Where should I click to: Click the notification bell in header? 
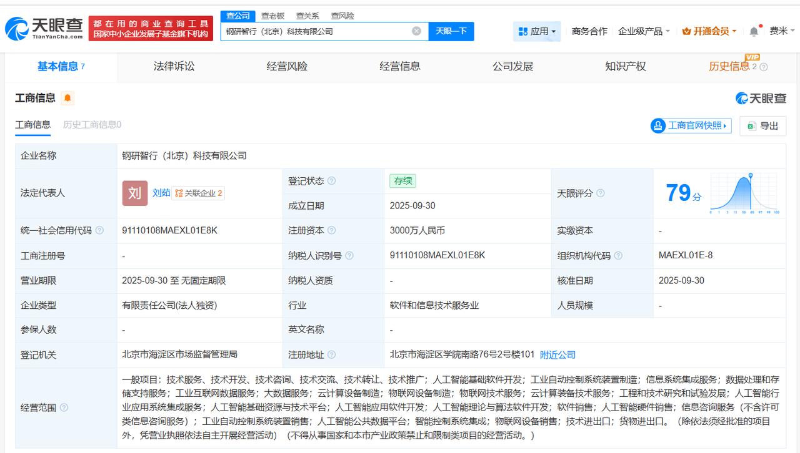(754, 31)
